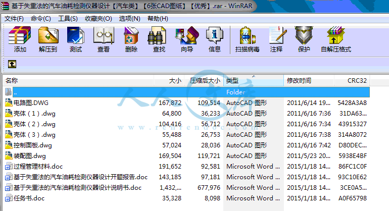Select 基于失重法的汽车油耗检测仪器设计说明书.doc

77,188
